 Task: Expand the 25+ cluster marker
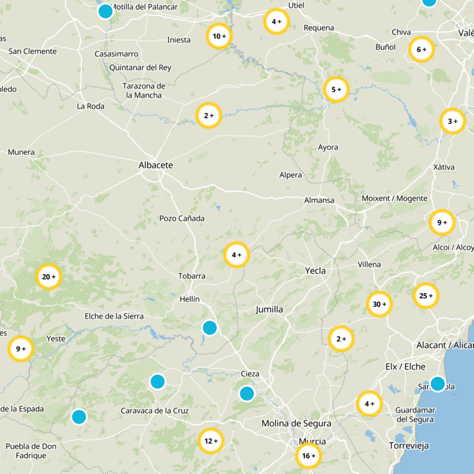[425, 296]
